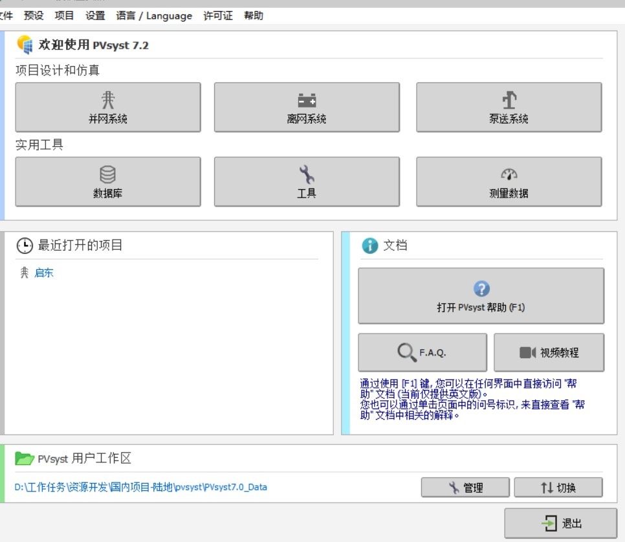Screen dimensions: 625x542
Task: Click the PVsyst sun-panel logo icon
Action: 25,44
